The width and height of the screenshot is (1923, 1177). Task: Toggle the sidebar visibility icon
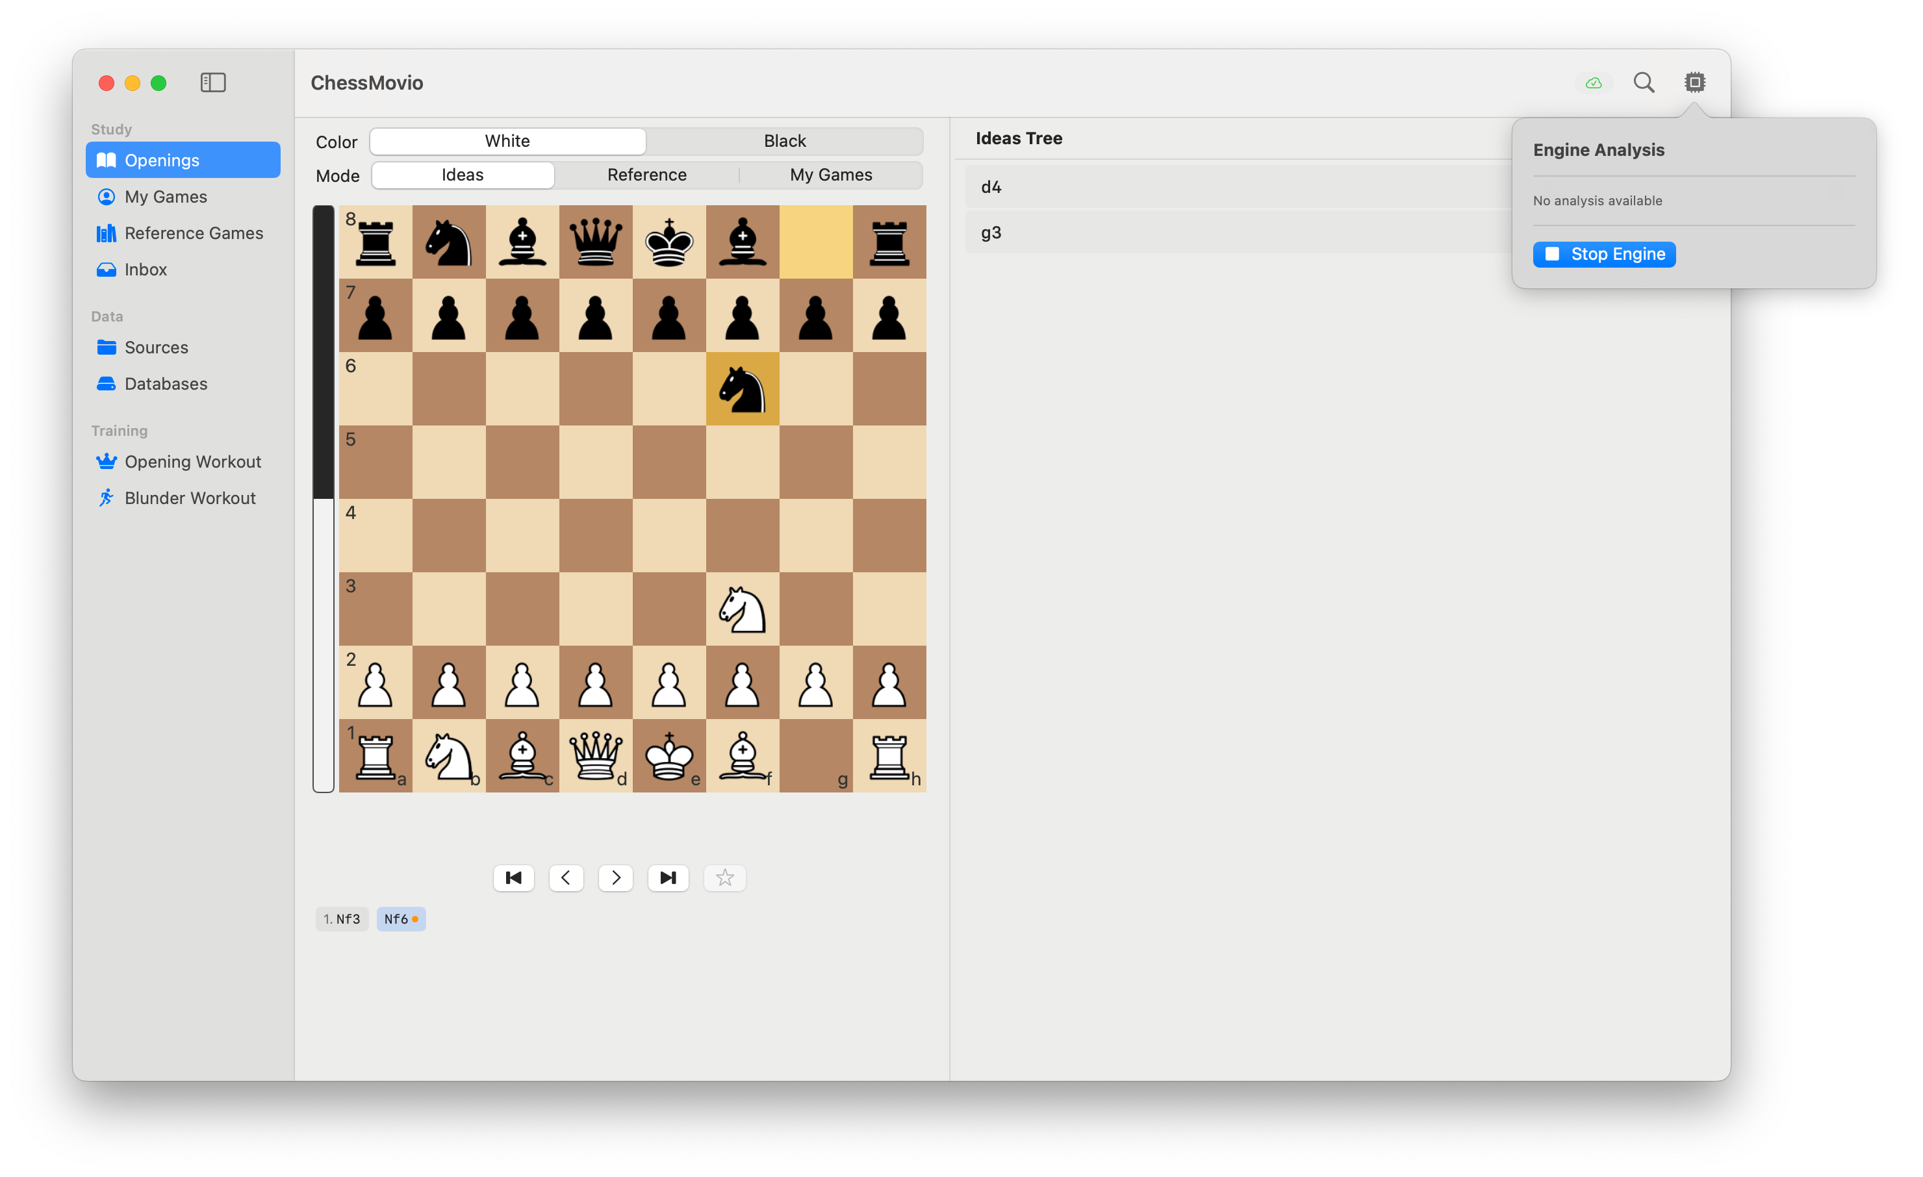[212, 82]
